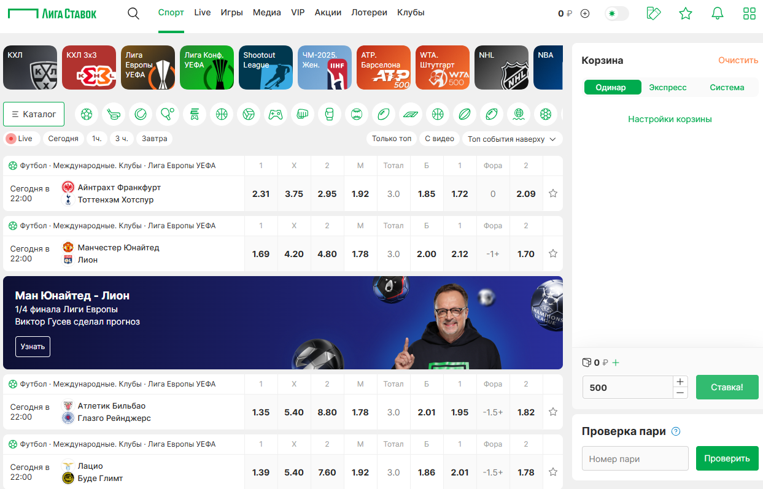Open the notifications bell
763x489 pixels.
point(718,13)
